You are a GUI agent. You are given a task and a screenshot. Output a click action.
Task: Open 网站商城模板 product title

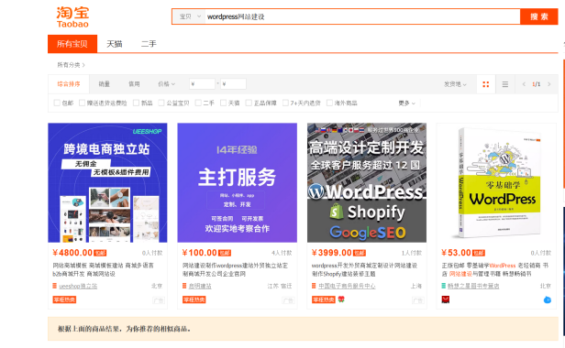tap(103, 270)
